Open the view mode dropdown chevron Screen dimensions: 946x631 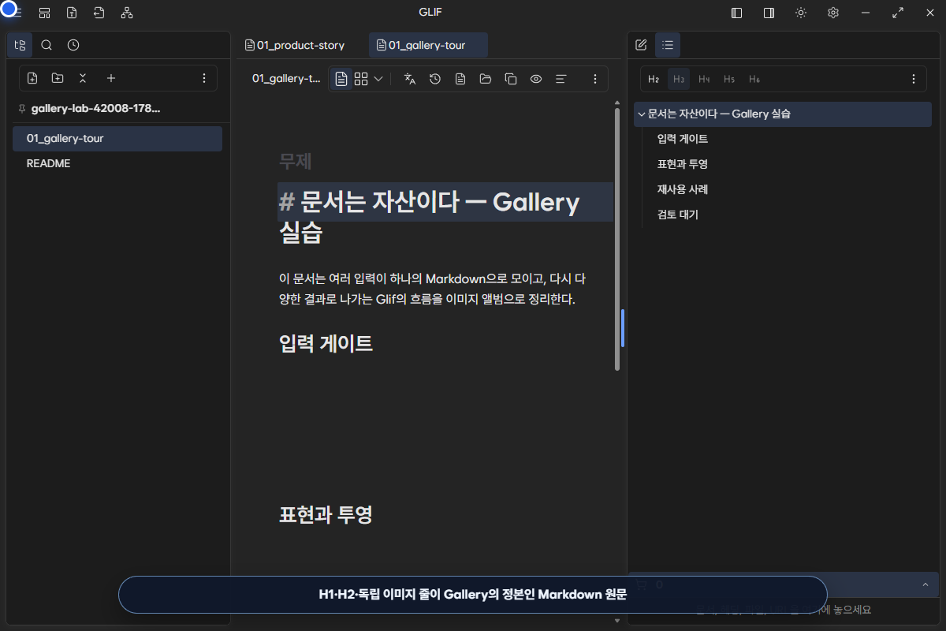[x=378, y=79]
